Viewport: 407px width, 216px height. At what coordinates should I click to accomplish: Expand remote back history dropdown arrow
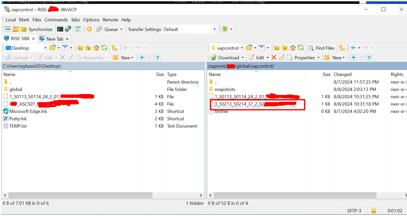click(x=359, y=48)
